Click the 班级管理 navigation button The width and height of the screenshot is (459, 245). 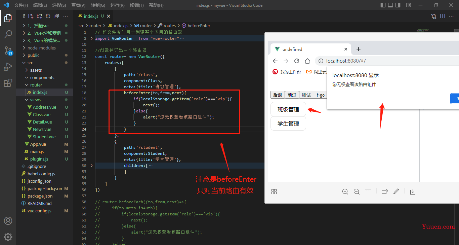(x=288, y=109)
